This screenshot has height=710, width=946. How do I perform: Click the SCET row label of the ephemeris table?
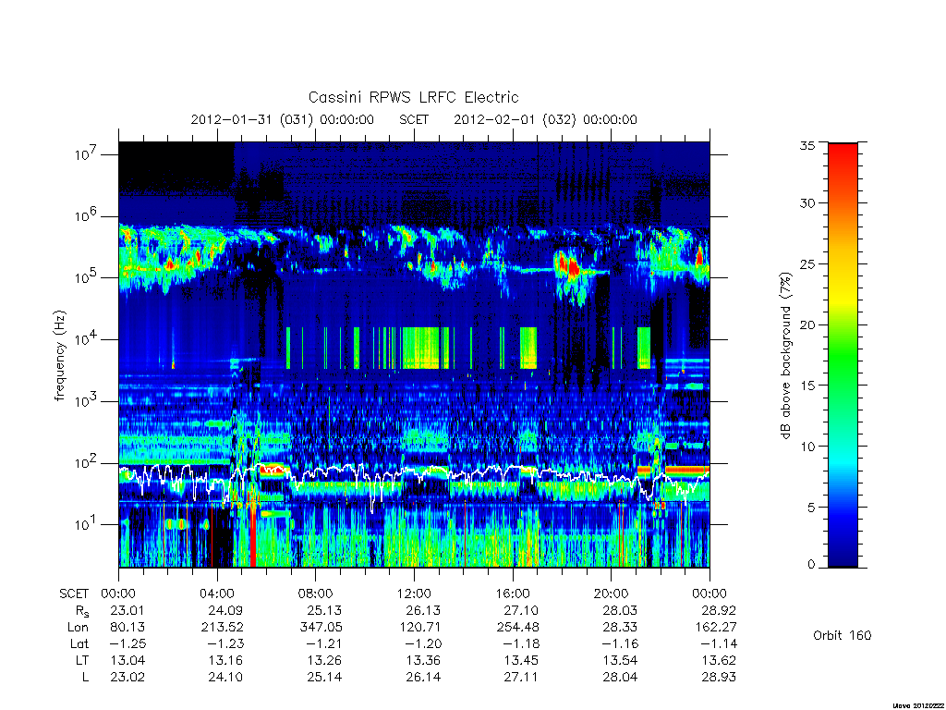74,594
